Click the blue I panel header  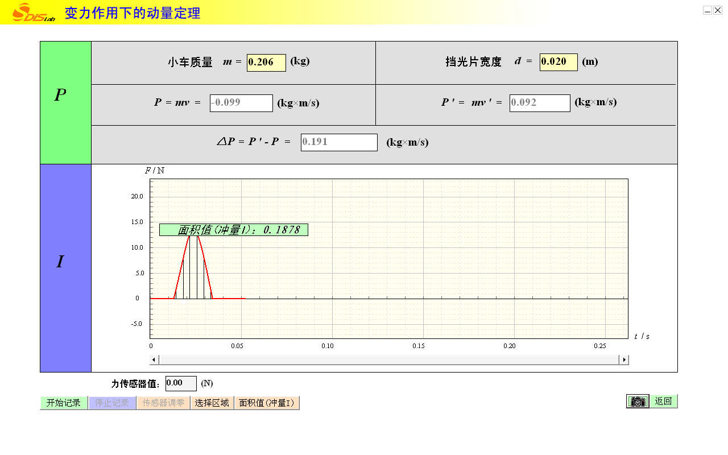(65, 268)
